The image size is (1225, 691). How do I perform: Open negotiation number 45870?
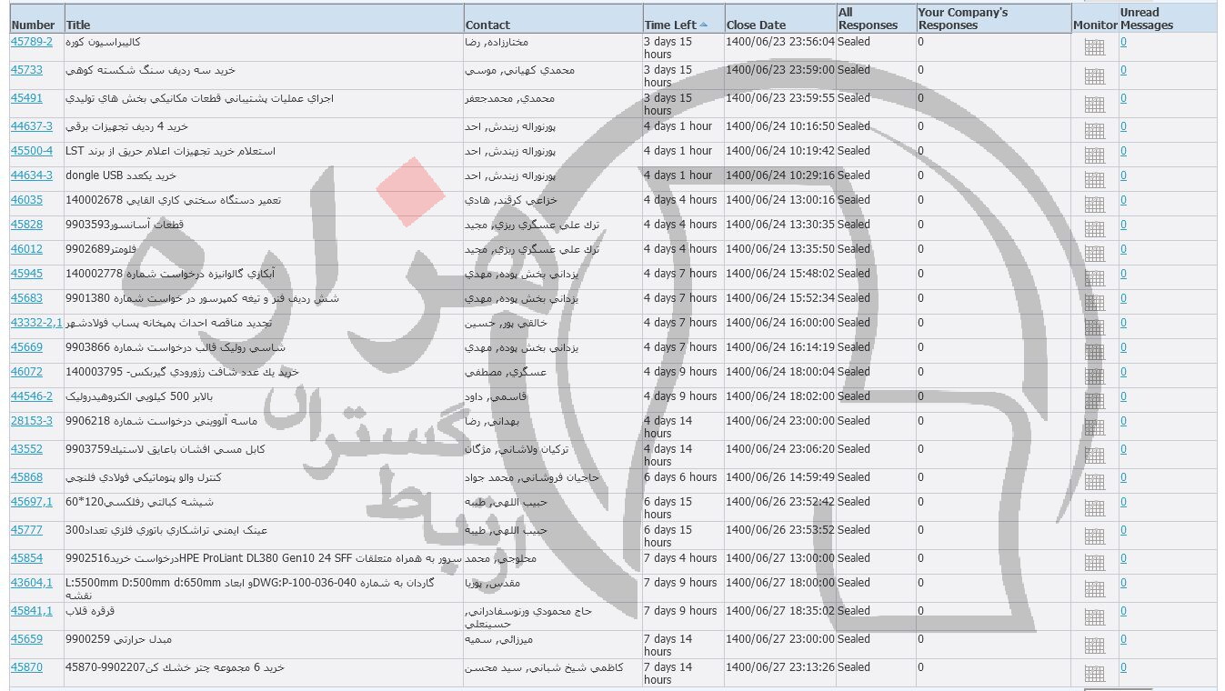click(26, 667)
